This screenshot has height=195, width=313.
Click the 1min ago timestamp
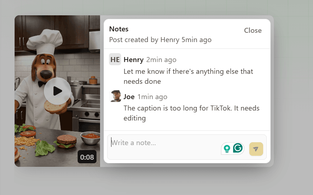coord(152,97)
